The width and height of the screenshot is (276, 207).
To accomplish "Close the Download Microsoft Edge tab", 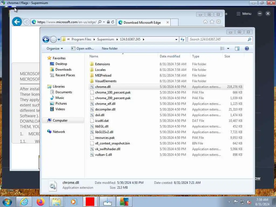I will 168,22.
